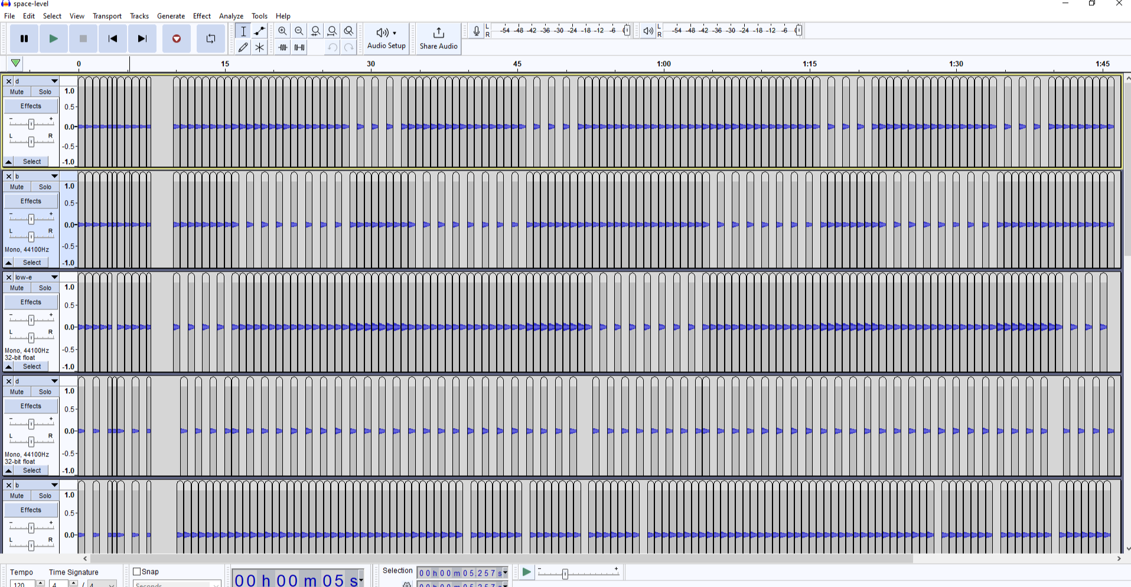Click Skip to End button
Viewport: 1131px width, 587px height.
pyautogui.click(x=142, y=39)
